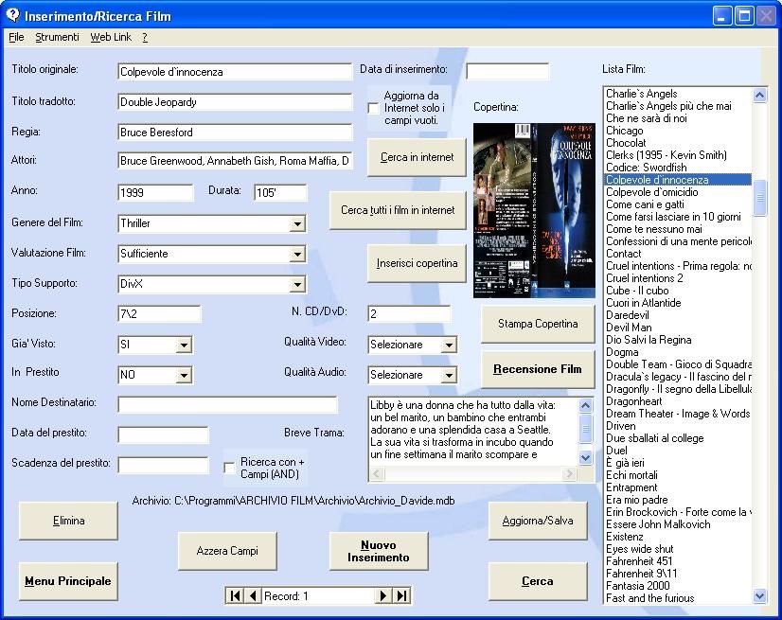Expand Gia' Visto dropdown

pyautogui.click(x=184, y=345)
